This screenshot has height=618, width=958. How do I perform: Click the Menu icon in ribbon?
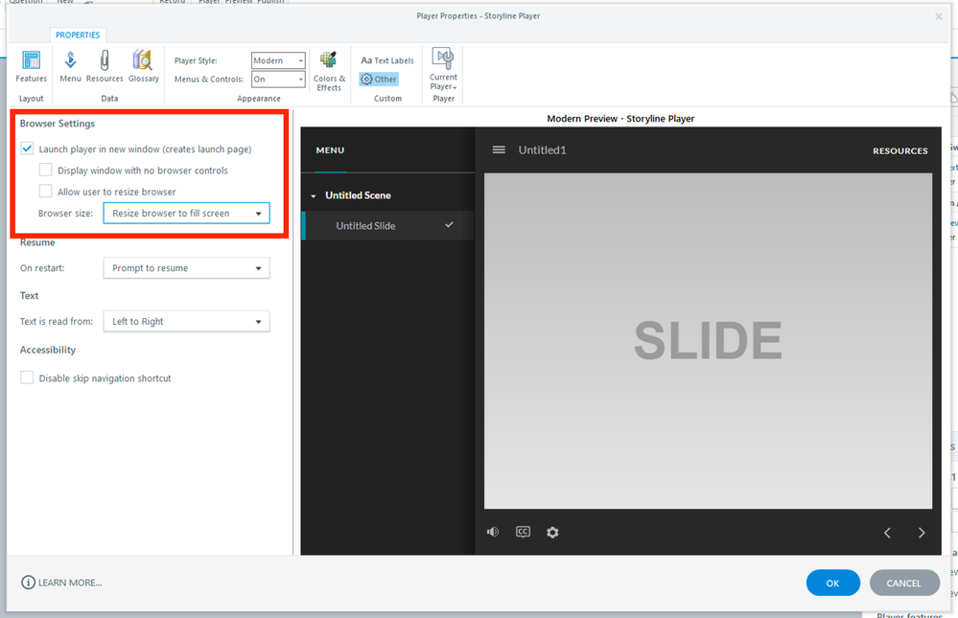(x=70, y=65)
